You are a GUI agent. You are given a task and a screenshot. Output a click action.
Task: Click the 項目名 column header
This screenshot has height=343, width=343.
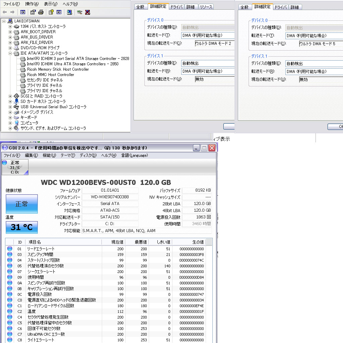(63, 242)
